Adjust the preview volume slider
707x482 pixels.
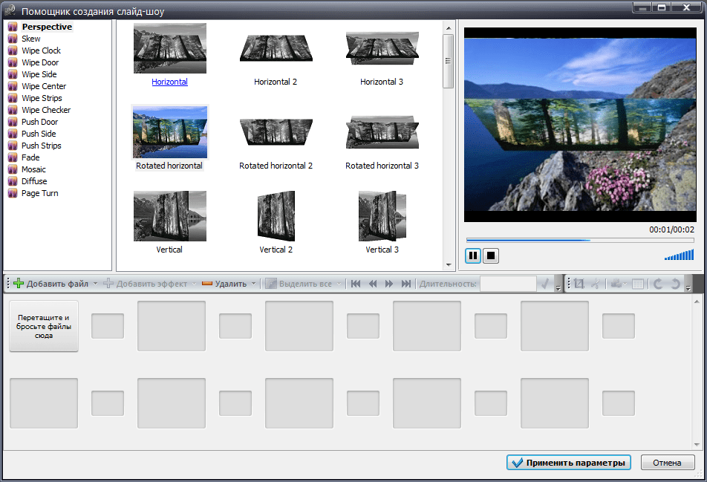pyautogui.click(x=680, y=255)
